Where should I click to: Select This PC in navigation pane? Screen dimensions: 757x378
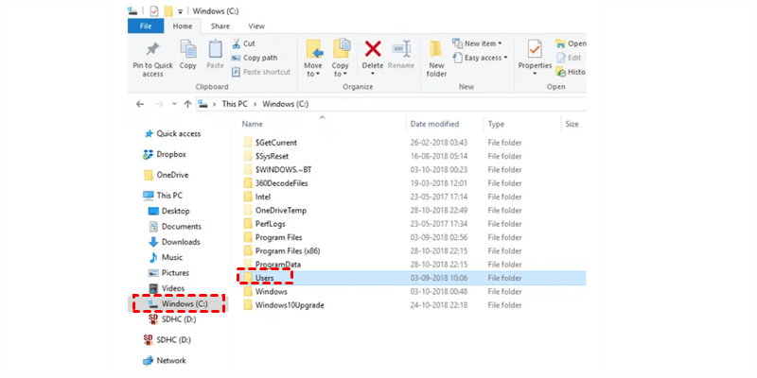pyautogui.click(x=163, y=196)
